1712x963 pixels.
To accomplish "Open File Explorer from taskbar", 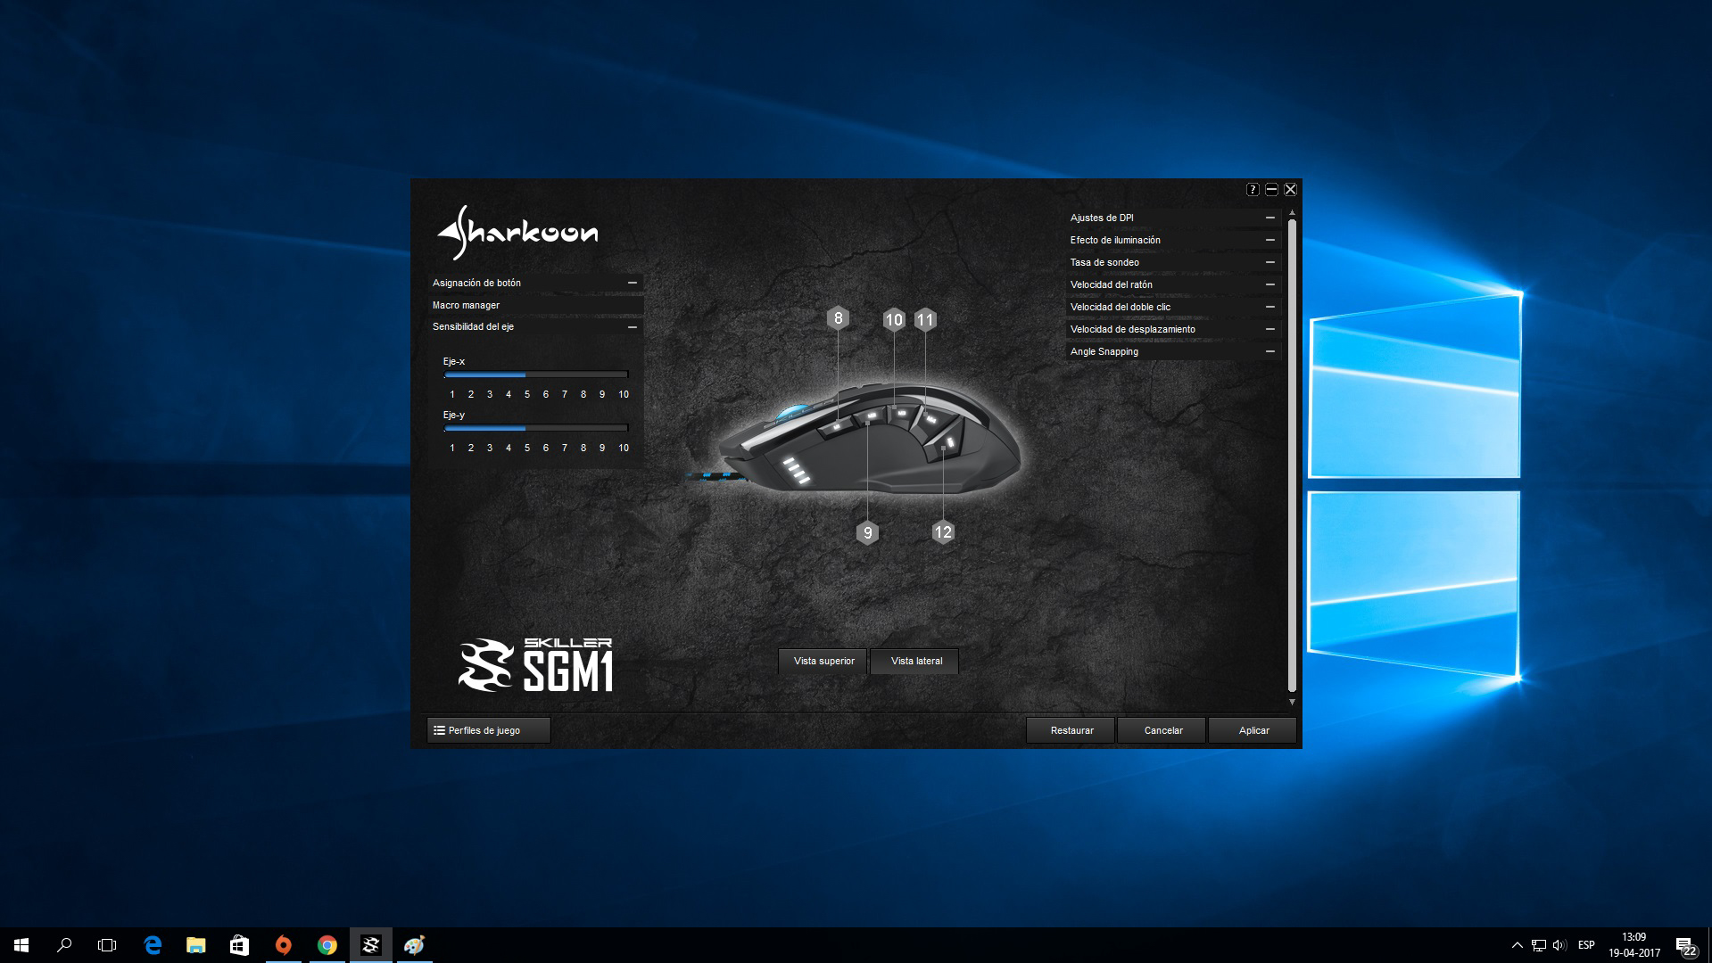I will click(x=195, y=945).
